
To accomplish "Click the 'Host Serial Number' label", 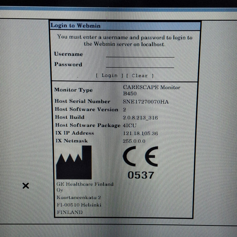I will click(82, 101).
